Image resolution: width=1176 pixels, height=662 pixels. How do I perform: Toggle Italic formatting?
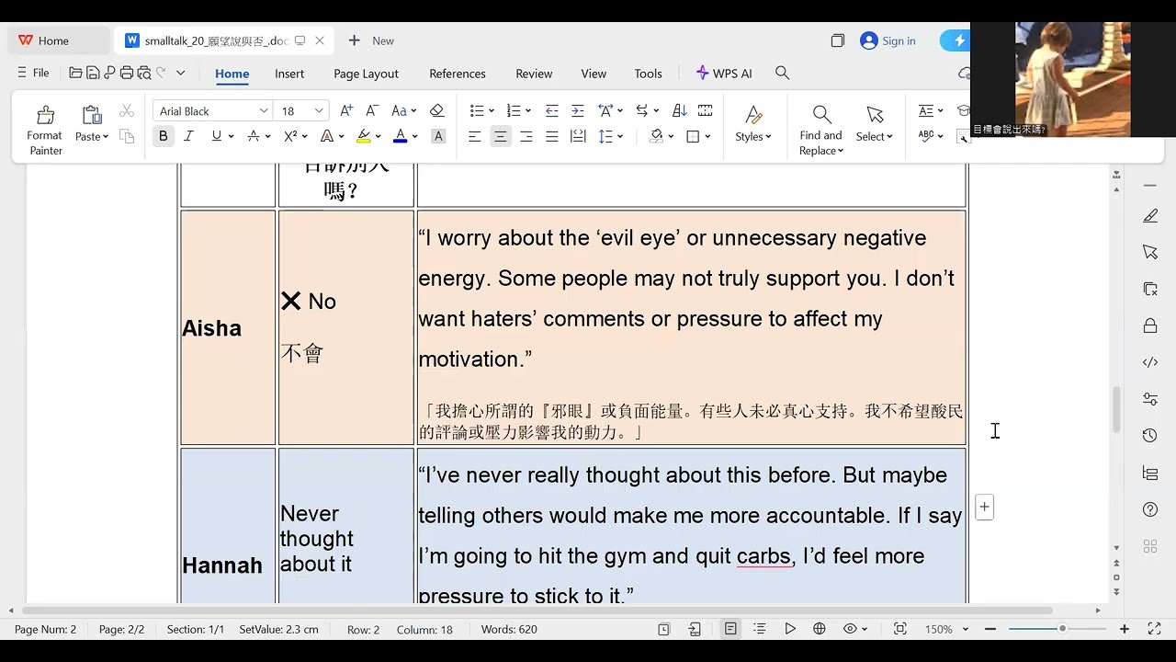(188, 136)
